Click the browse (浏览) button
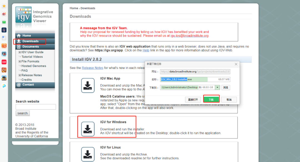The image size is (300, 162). click(x=226, y=88)
